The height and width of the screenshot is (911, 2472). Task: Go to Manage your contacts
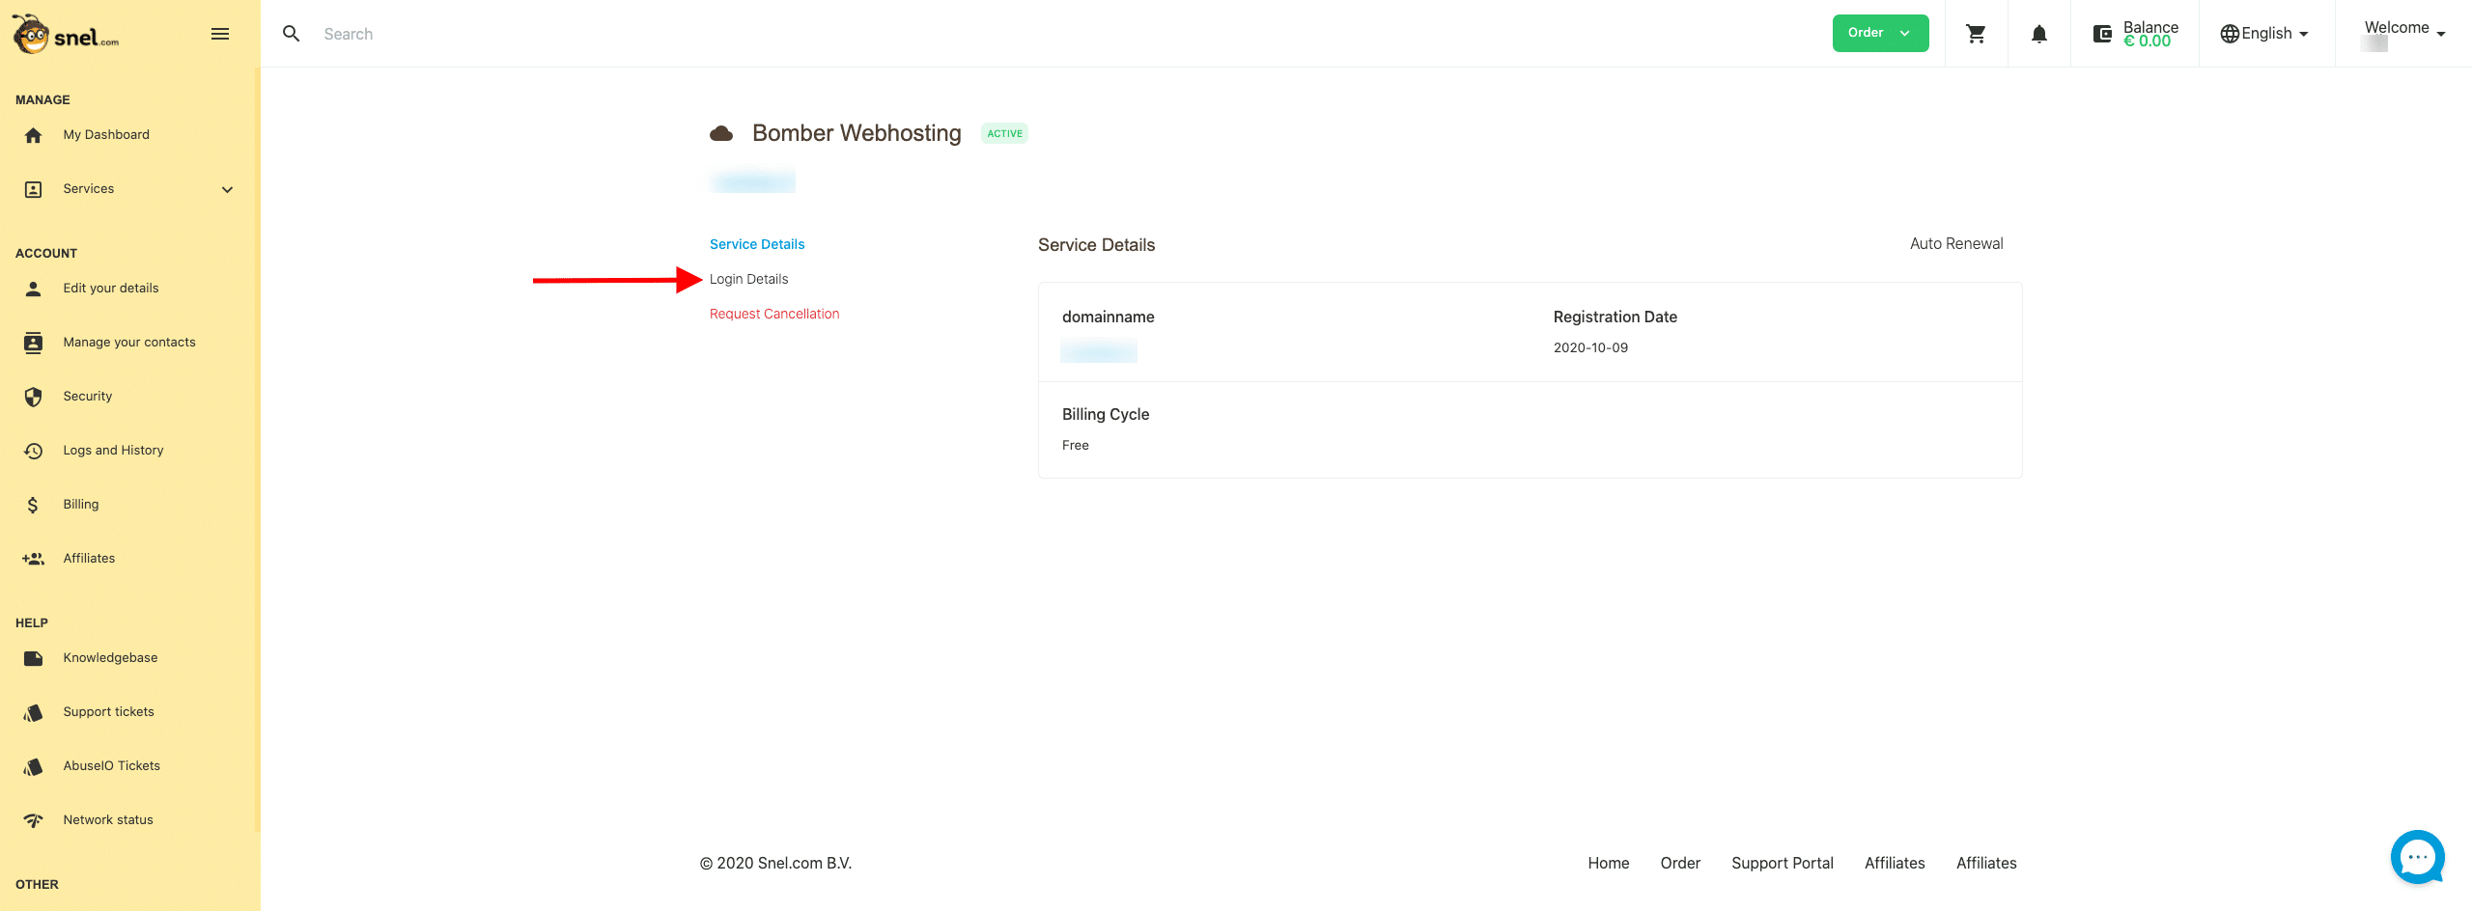tap(129, 343)
